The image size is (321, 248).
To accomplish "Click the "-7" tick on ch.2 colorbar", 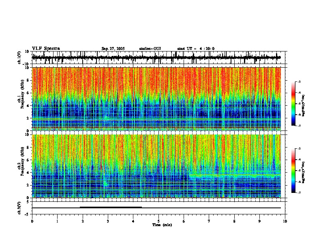I will click(299, 192).
